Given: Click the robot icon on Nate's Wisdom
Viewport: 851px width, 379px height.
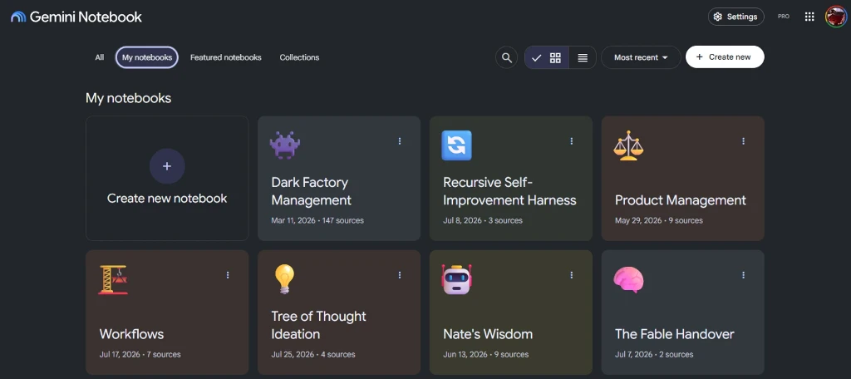Looking at the screenshot, I should pos(456,279).
